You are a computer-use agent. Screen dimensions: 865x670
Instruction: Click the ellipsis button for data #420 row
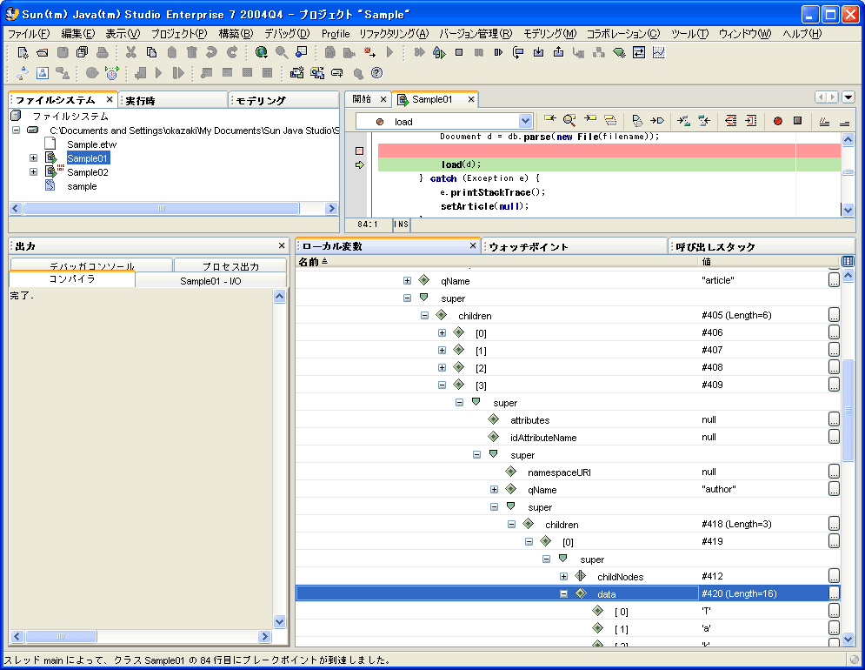click(x=834, y=593)
